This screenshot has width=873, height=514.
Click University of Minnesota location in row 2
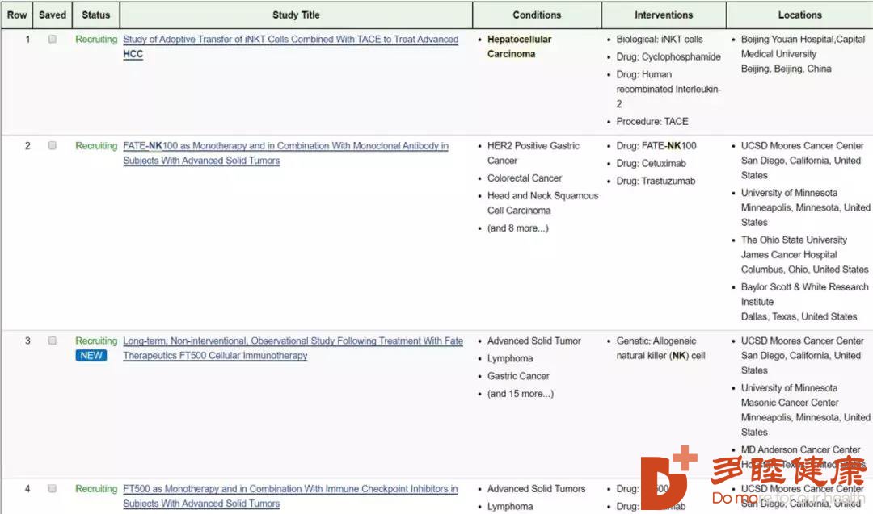click(x=805, y=207)
